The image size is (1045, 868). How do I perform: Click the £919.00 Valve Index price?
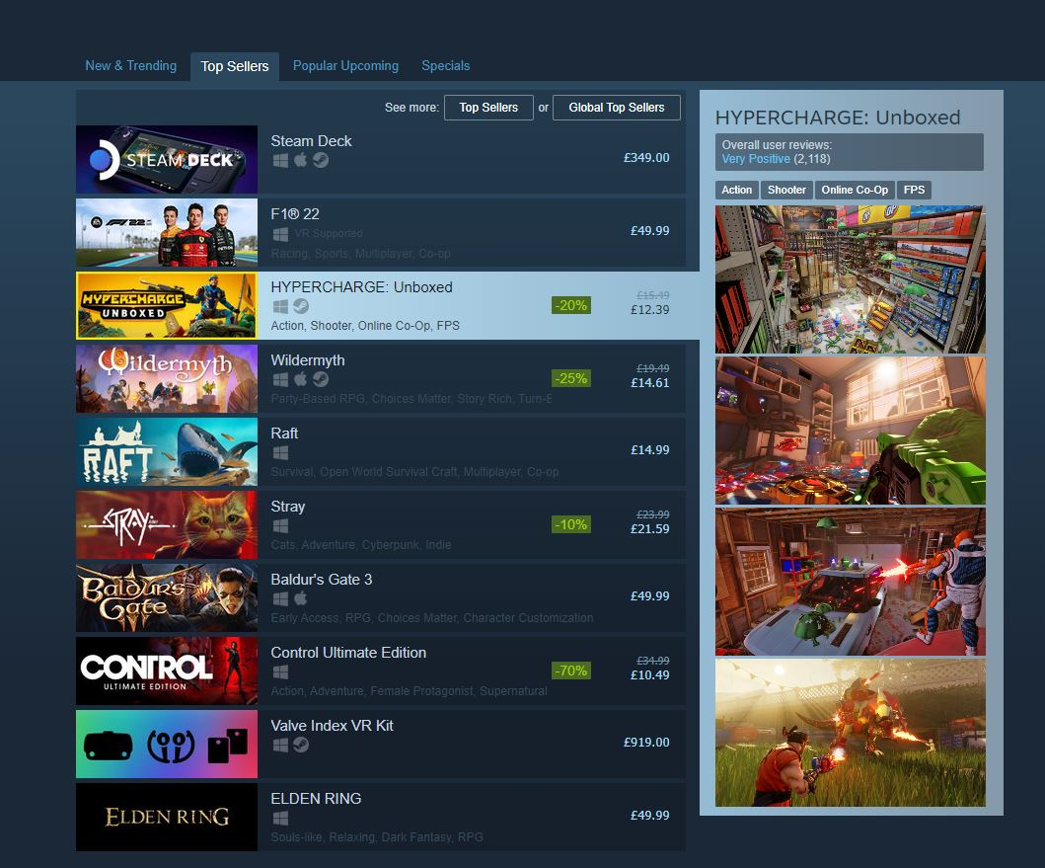coord(646,743)
